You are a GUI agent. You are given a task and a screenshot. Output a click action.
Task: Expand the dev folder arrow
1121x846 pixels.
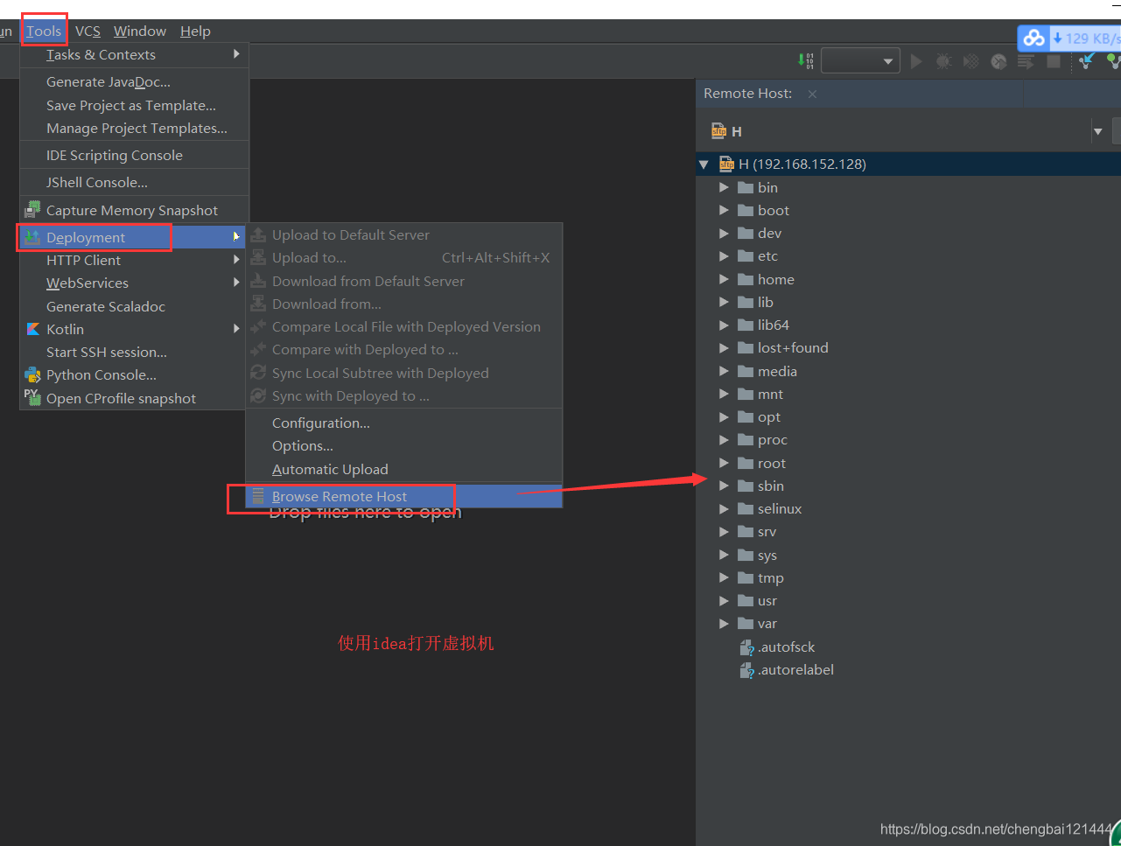724,233
